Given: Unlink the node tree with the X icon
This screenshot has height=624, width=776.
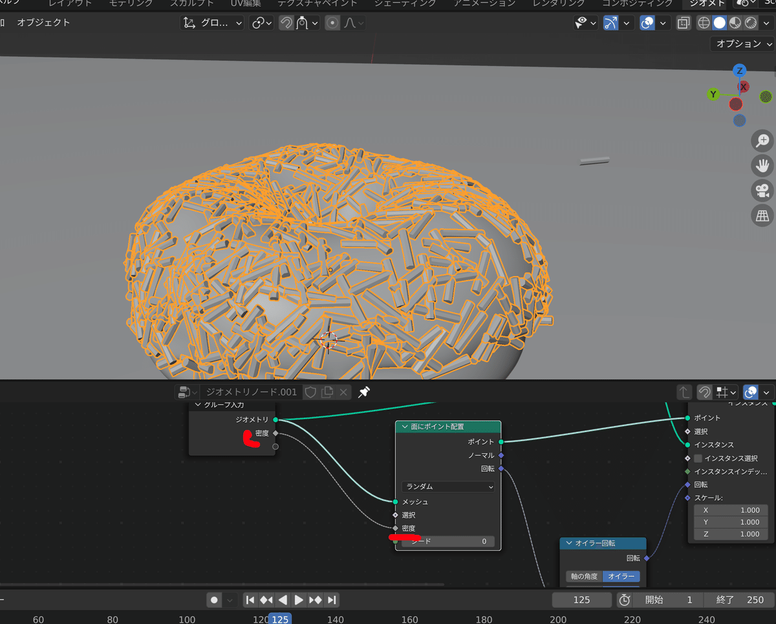Looking at the screenshot, I should [343, 392].
